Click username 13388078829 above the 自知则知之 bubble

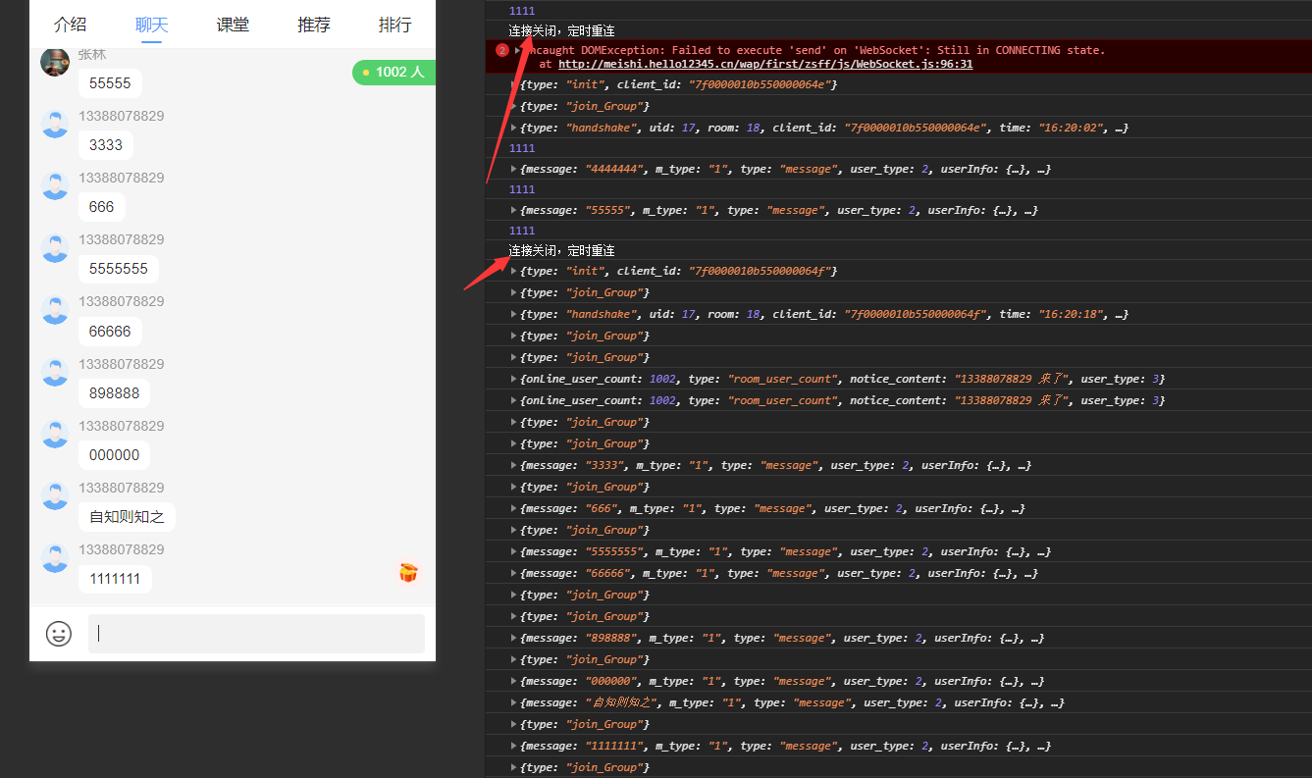122,488
